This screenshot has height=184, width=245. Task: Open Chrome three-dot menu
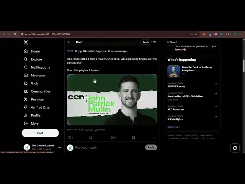242,34
